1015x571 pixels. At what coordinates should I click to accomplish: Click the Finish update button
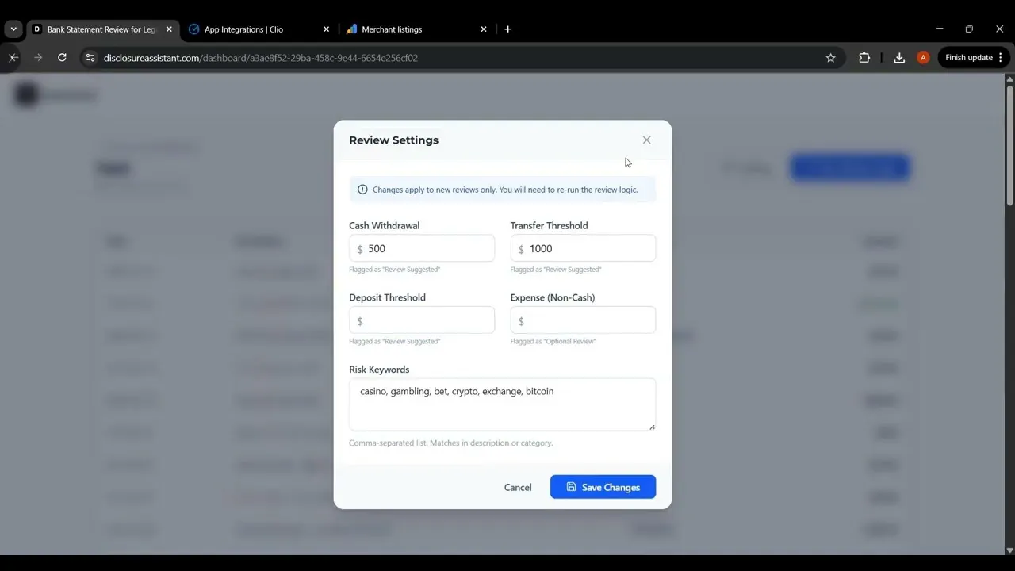(x=974, y=58)
